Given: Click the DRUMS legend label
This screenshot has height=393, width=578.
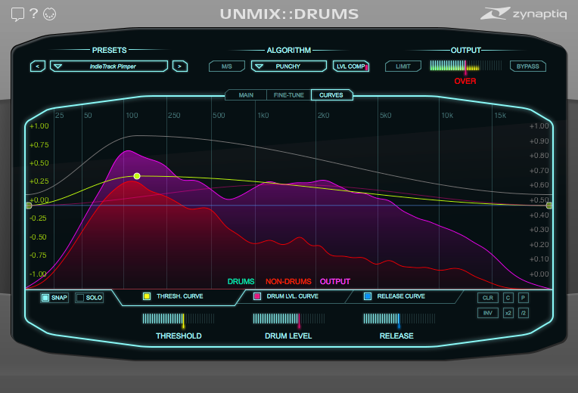Looking at the screenshot, I should click(241, 281).
